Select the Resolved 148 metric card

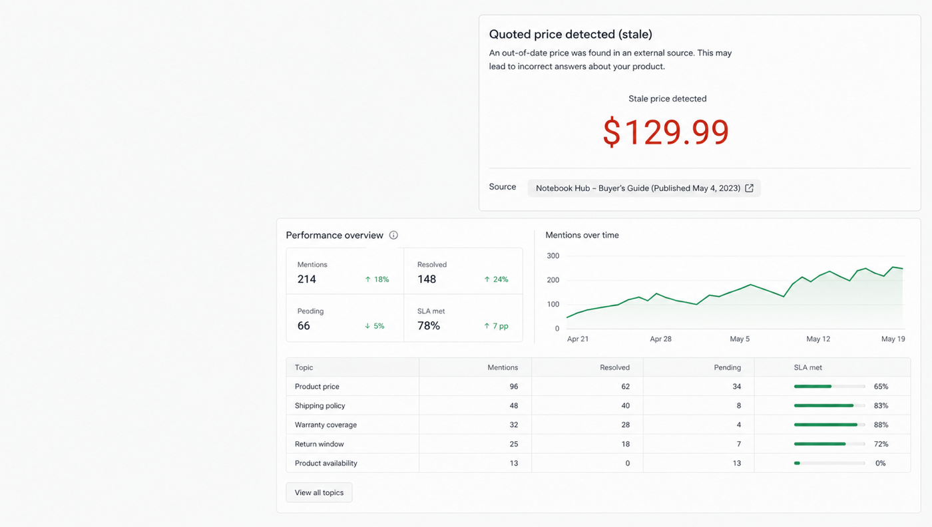[x=463, y=271]
